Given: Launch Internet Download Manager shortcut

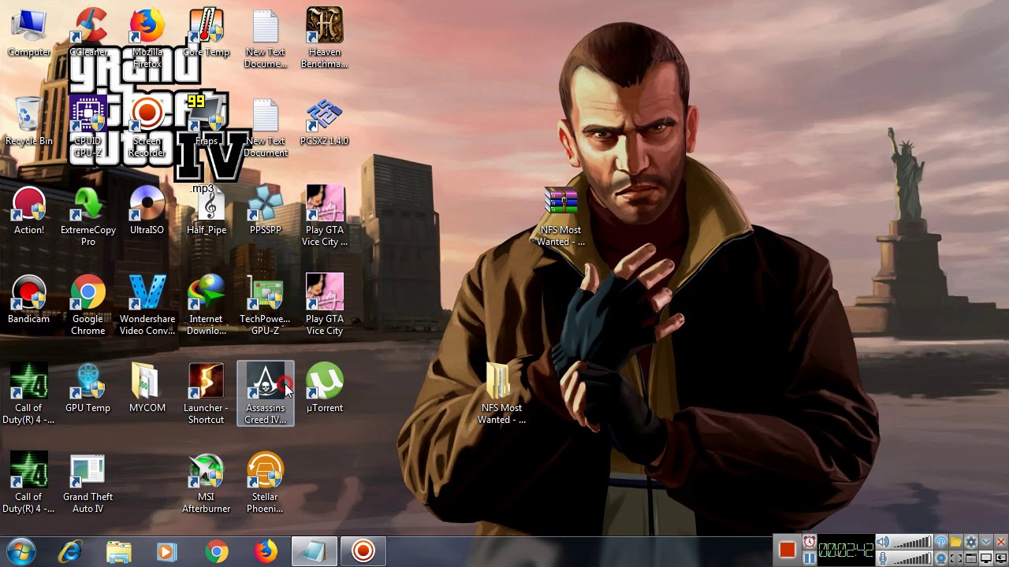Looking at the screenshot, I should [x=207, y=306].
